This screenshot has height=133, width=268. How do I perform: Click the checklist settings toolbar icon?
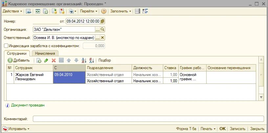coord(145,11)
